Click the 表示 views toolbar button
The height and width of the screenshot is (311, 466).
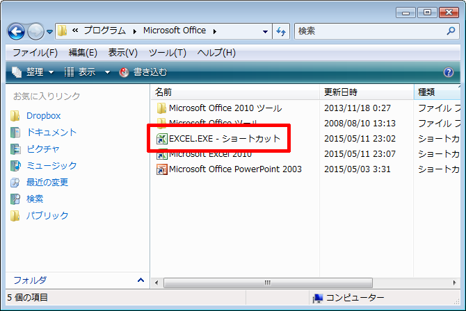click(80, 72)
